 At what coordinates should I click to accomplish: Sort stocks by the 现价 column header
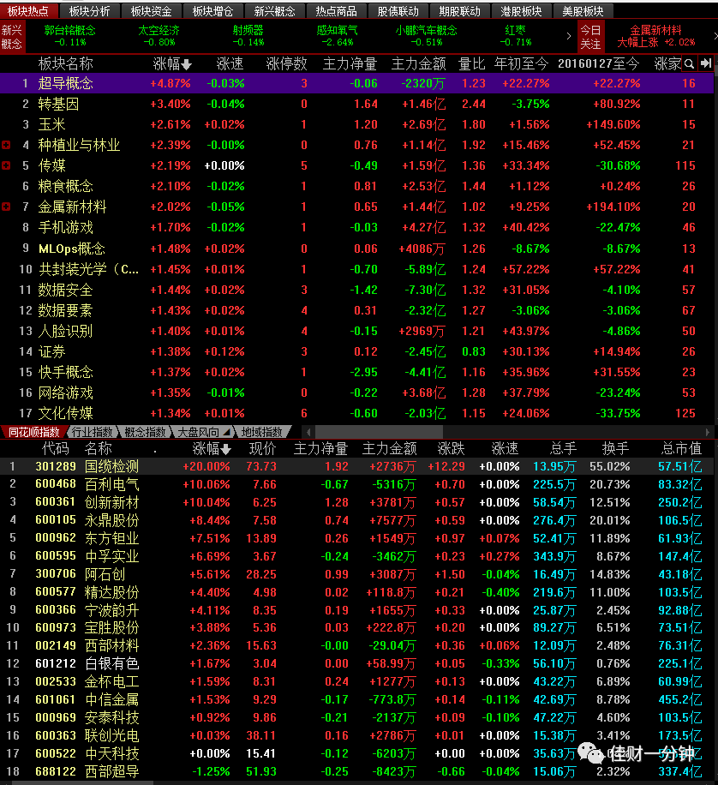262,448
